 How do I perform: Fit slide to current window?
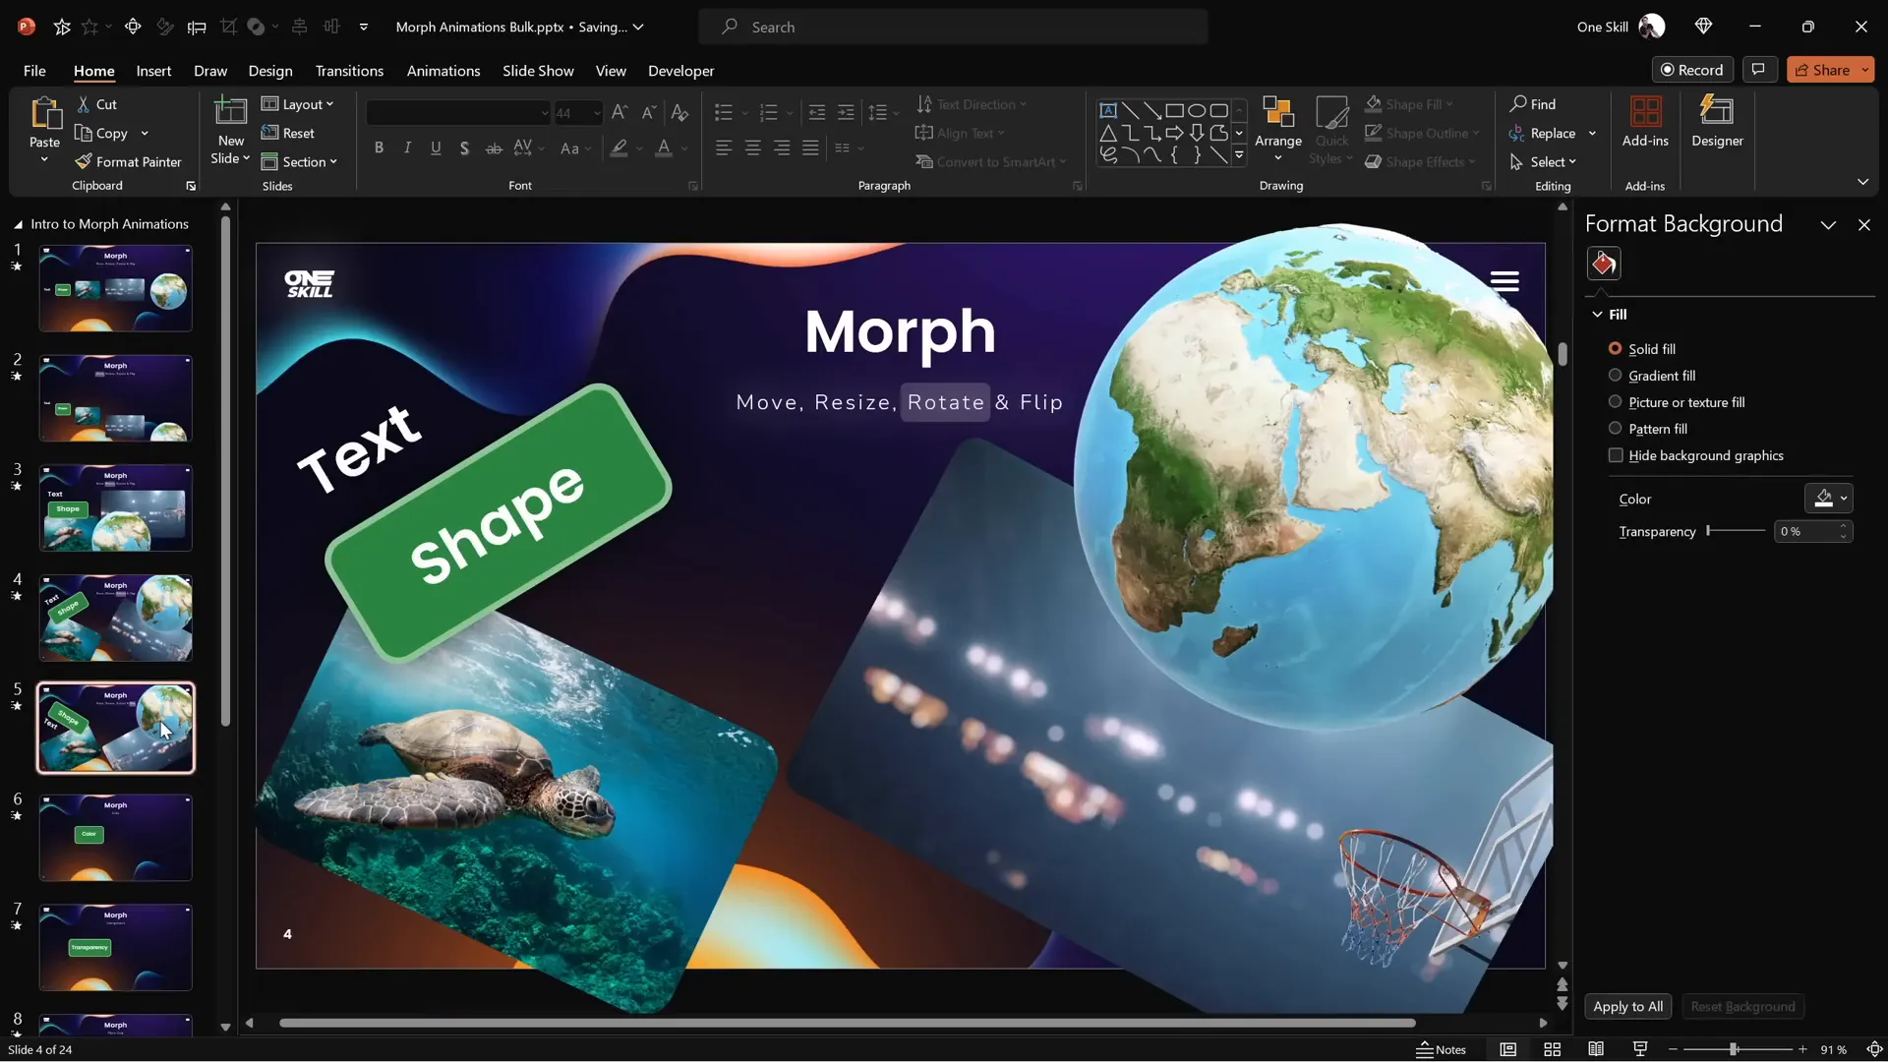click(x=1874, y=1049)
